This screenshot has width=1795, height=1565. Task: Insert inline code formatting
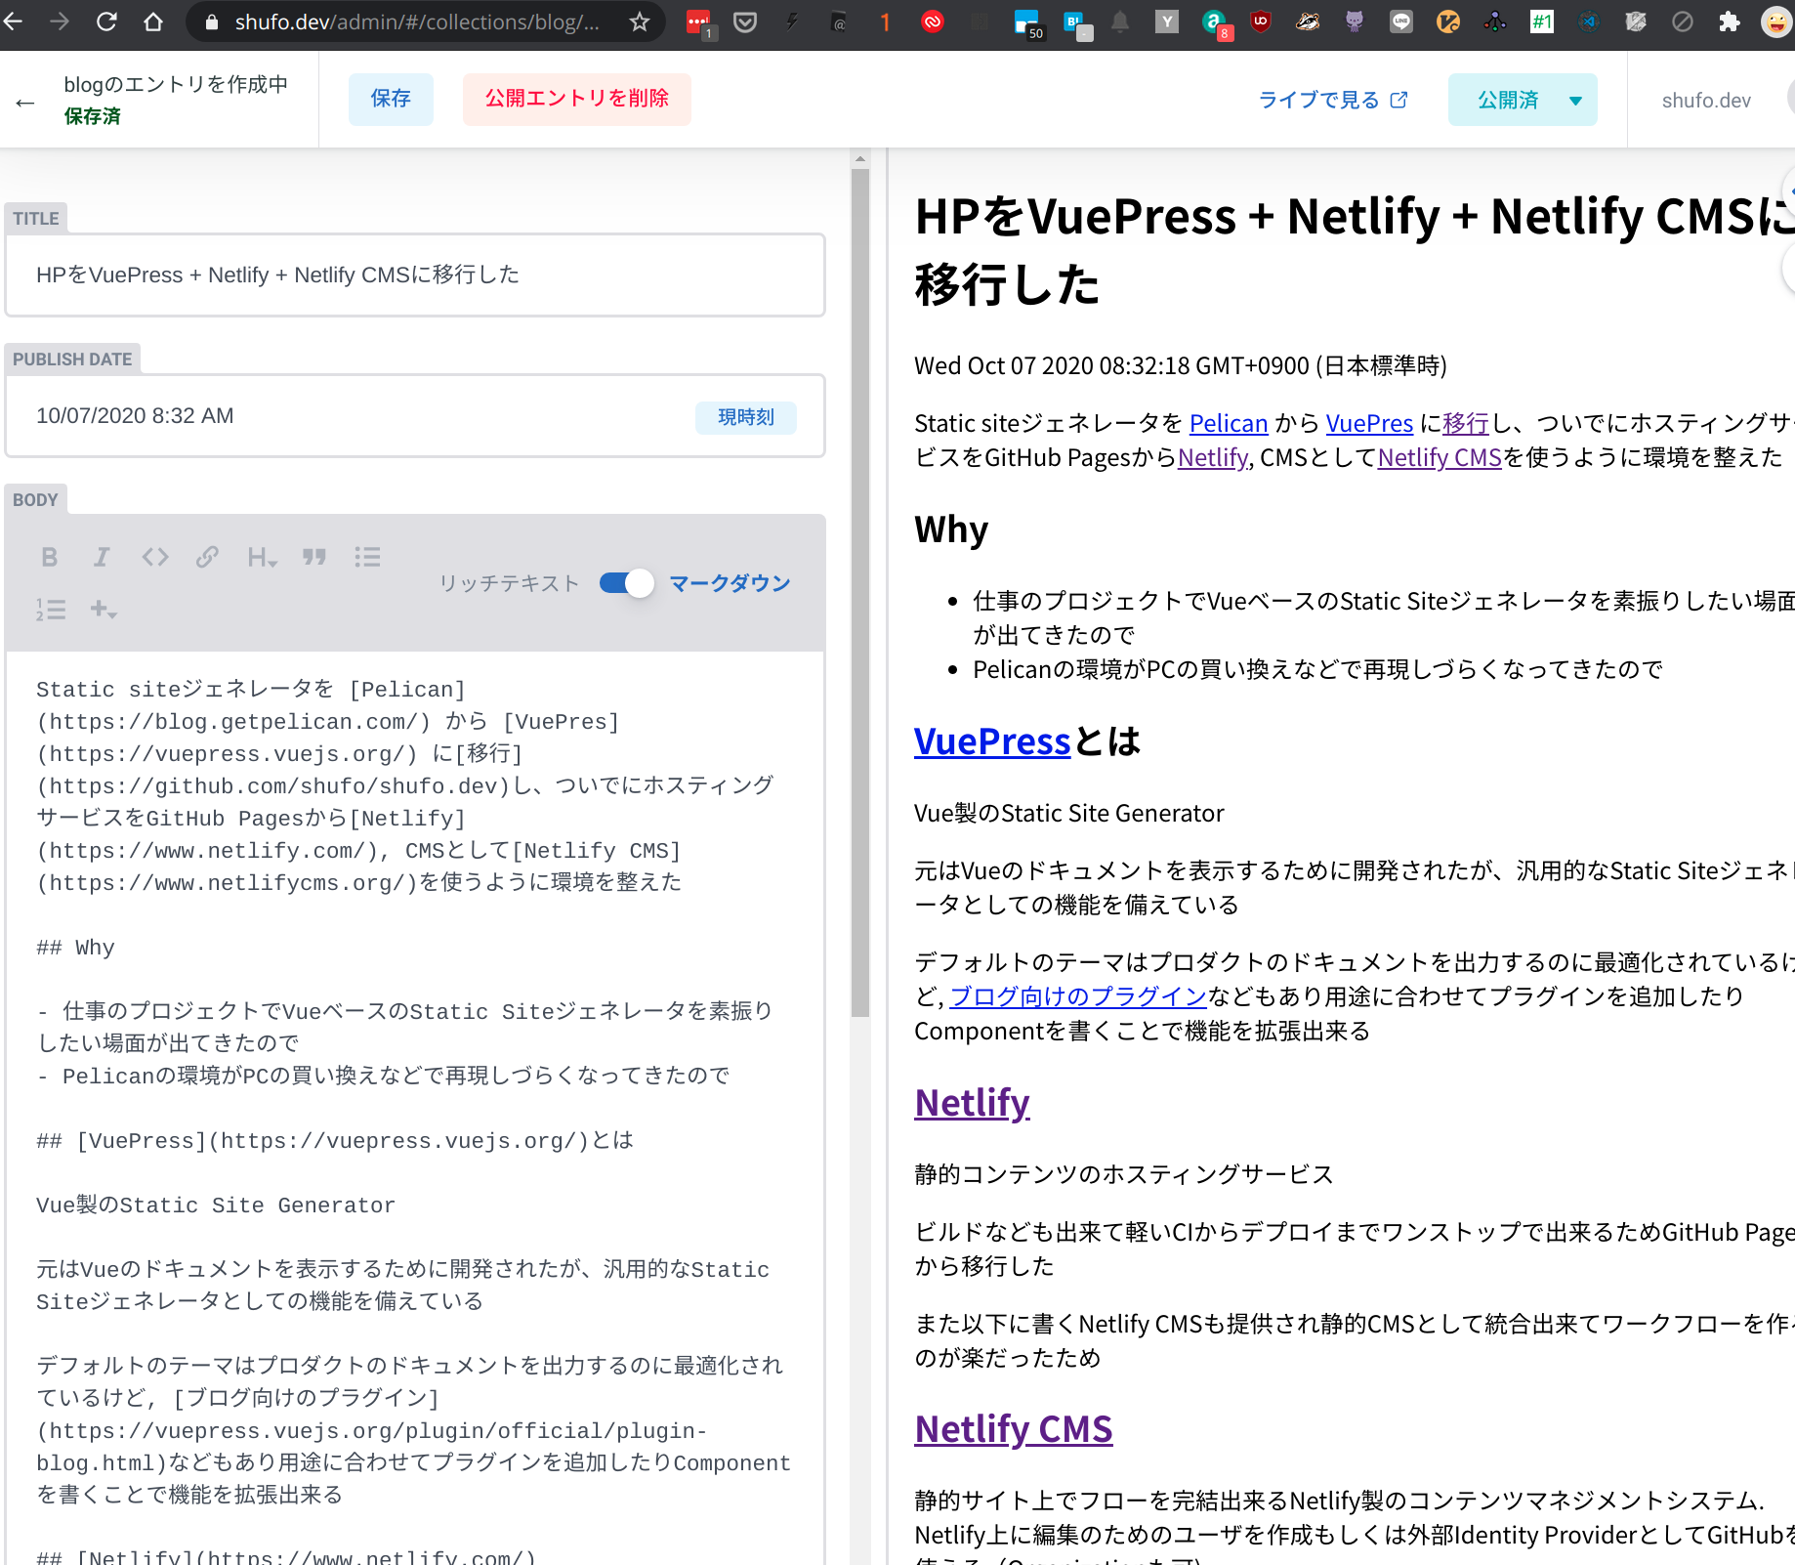pyautogui.click(x=154, y=557)
